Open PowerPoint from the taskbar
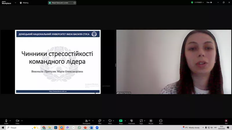 point(85,128)
